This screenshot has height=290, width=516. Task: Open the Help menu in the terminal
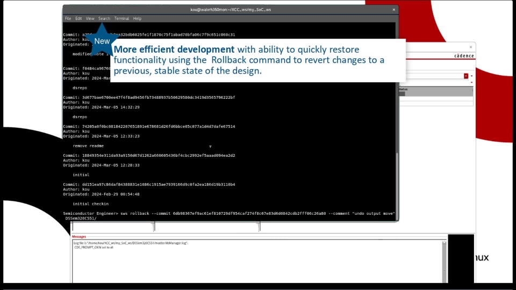pyautogui.click(x=137, y=18)
